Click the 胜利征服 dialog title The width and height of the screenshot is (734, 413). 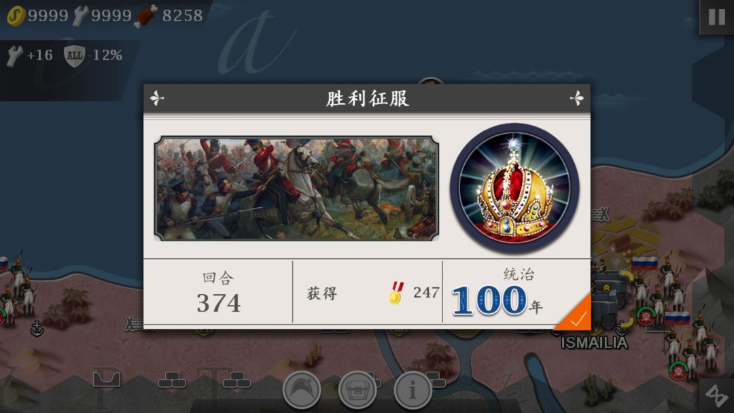pyautogui.click(x=368, y=98)
